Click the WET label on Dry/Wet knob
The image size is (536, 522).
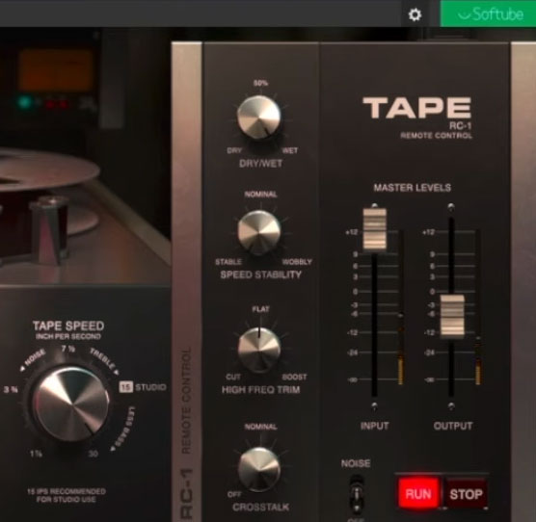pyautogui.click(x=290, y=150)
